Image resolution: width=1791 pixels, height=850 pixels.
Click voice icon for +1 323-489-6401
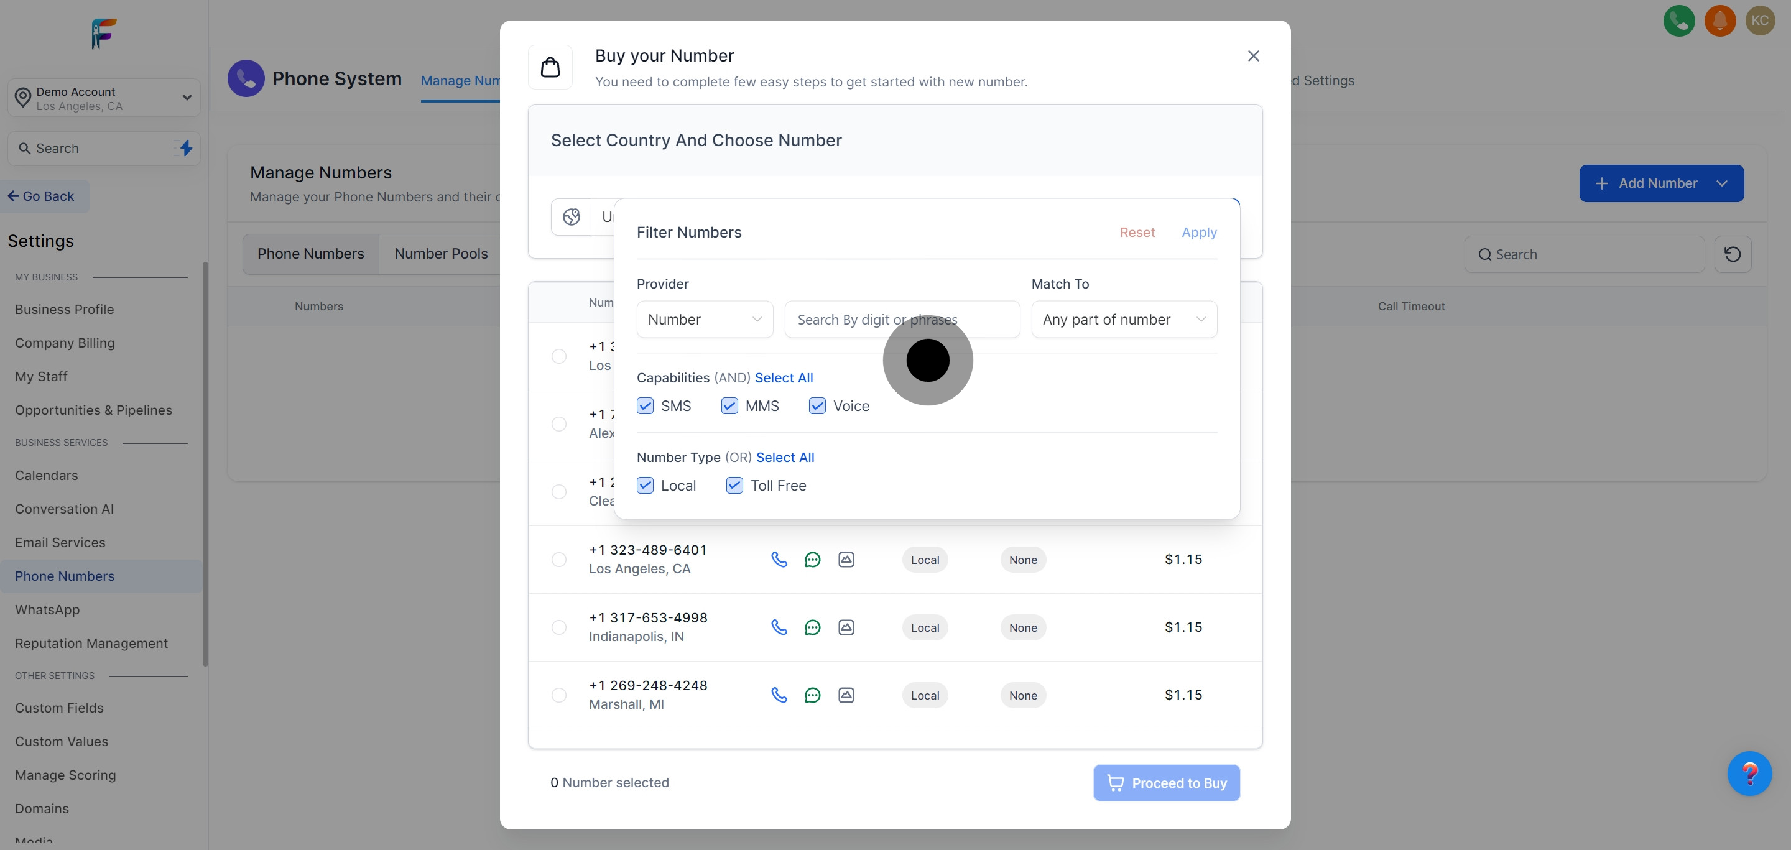pos(779,560)
